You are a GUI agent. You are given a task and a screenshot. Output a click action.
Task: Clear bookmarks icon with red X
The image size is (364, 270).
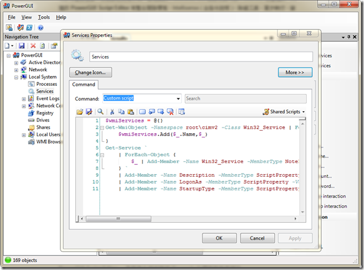pos(170,112)
